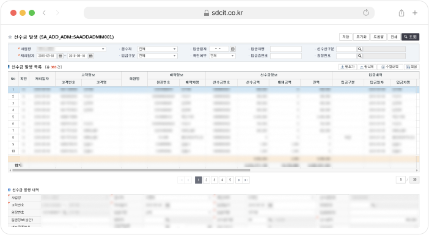Click the 저장 save button
The width and height of the screenshot is (429, 235).
click(x=345, y=37)
